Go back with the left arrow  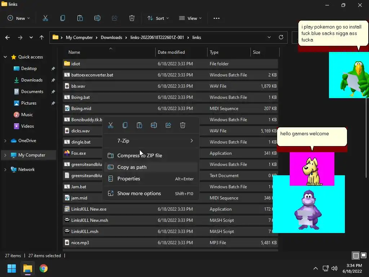[8, 38]
